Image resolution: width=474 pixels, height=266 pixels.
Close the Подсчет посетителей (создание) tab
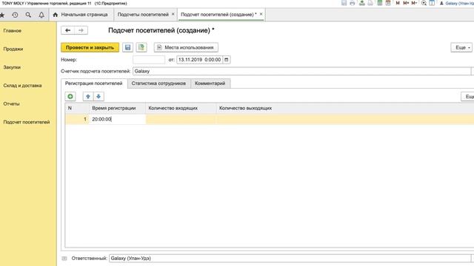pyautogui.click(x=261, y=14)
